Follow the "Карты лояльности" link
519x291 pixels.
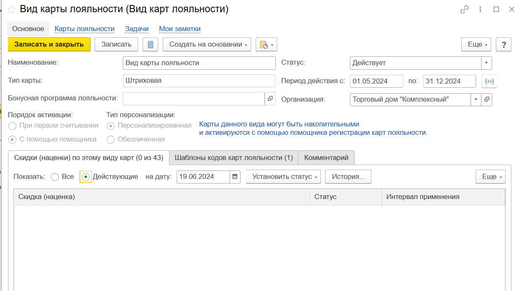click(x=85, y=29)
